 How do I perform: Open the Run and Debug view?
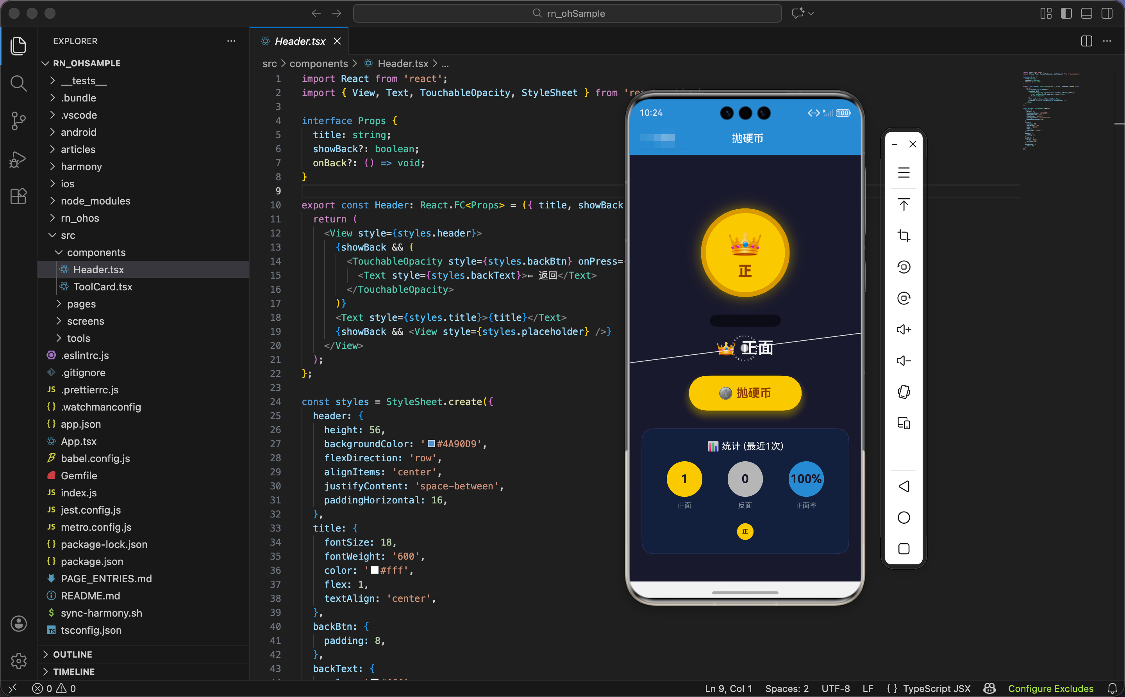pyautogui.click(x=18, y=159)
